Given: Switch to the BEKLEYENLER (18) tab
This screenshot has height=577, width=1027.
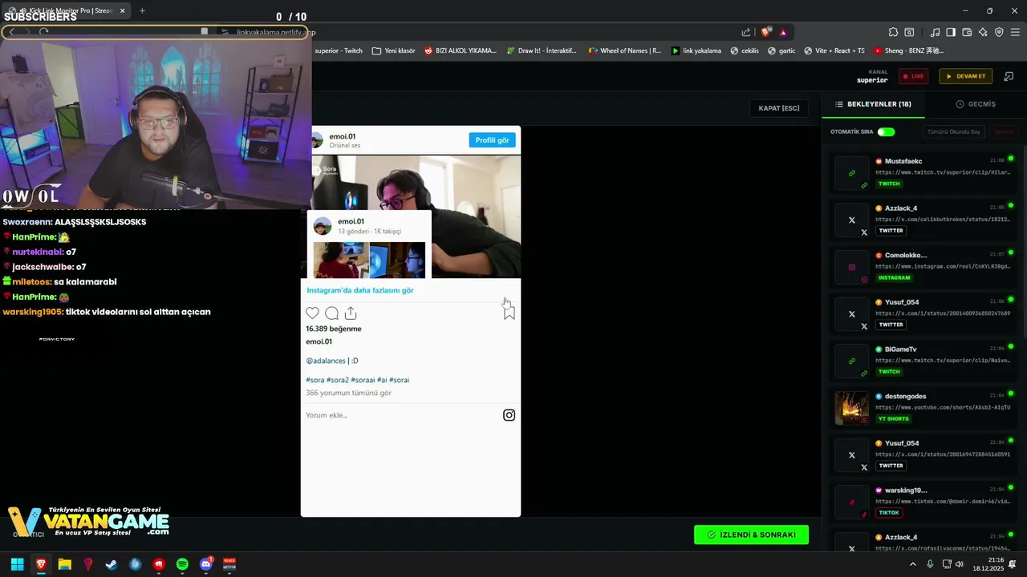Looking at the screenshot, I should [873, 104].
